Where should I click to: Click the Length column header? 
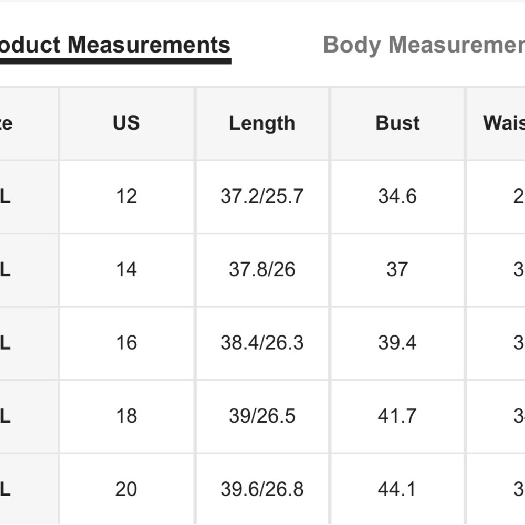click(262, 123)
